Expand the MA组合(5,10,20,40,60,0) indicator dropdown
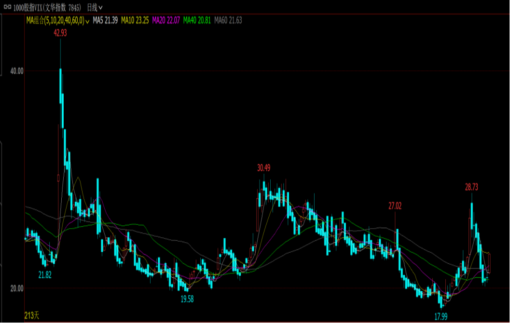The image size is (510, 323). 58,20
